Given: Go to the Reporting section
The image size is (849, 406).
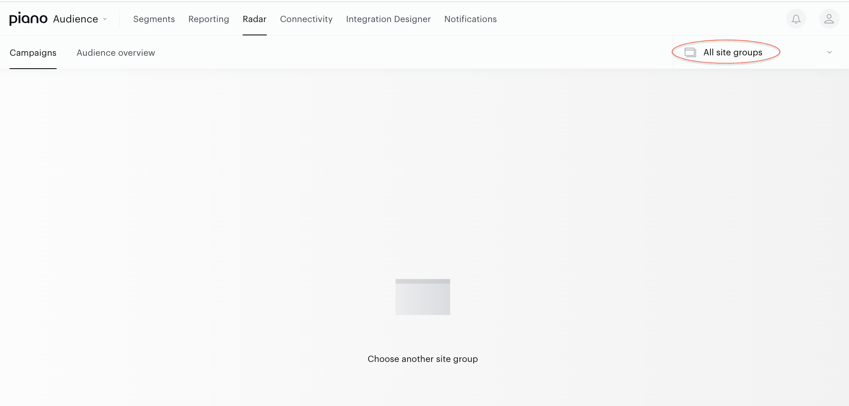Looking at the screenshot, I should 209,19.
